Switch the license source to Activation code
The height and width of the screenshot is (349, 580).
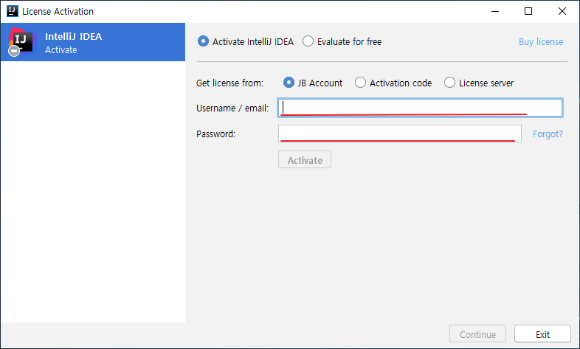coord(393,83)
